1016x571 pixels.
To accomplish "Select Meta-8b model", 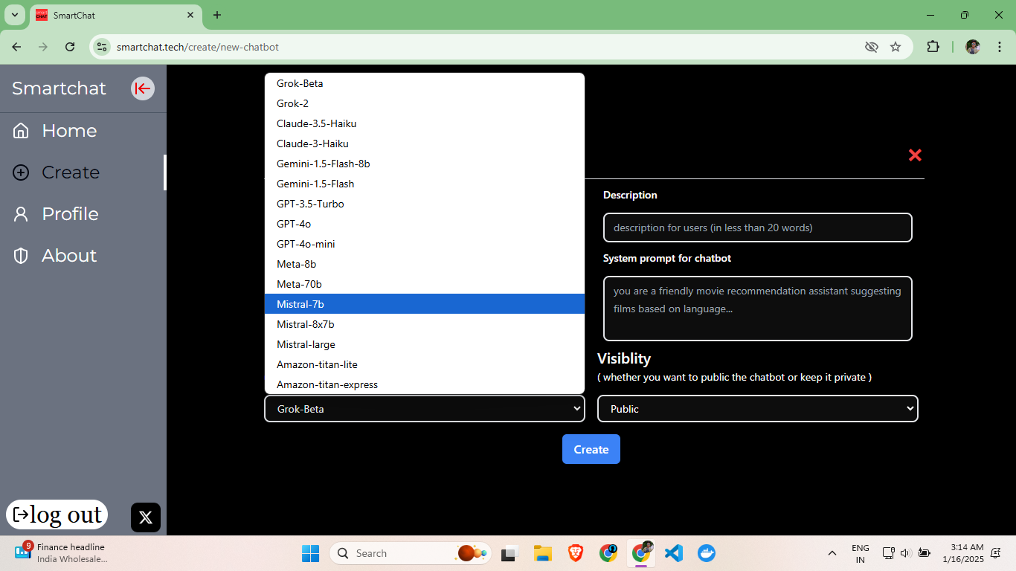I will (x=425, y=264).
